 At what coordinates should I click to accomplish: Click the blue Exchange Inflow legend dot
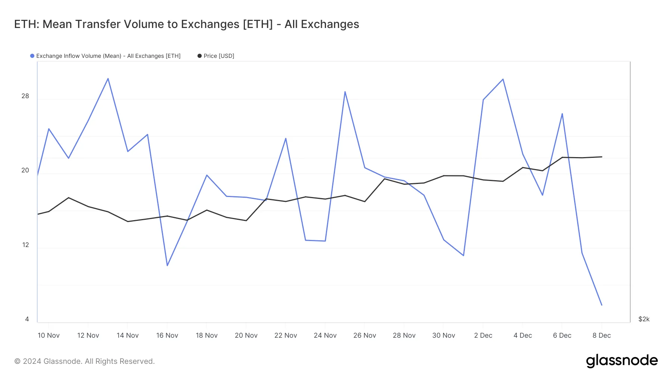pos(32,56)
